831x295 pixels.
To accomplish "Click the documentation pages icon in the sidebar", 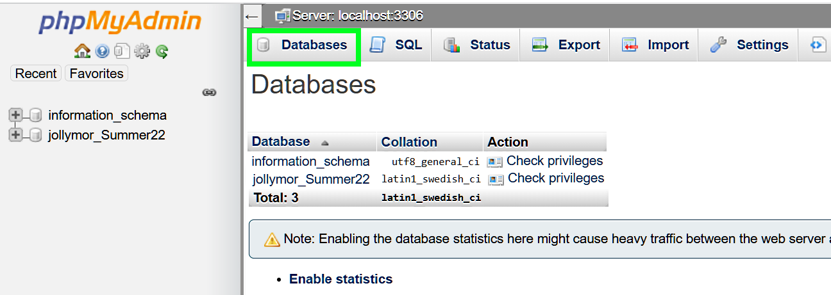I will point(122,51).
